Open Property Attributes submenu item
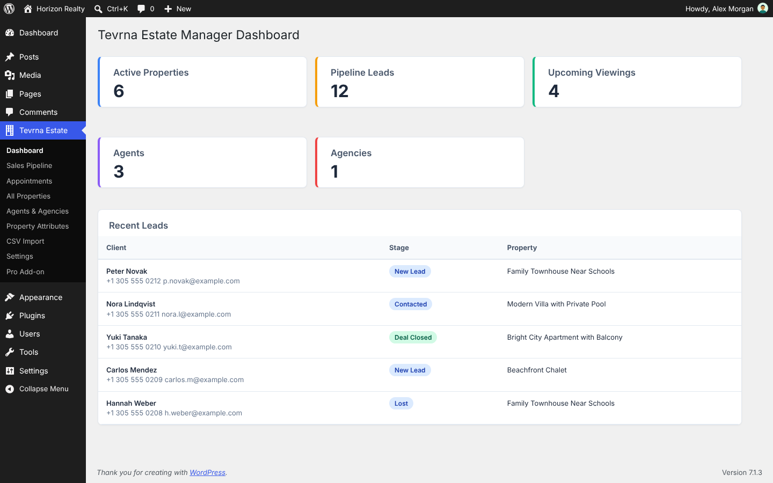This screenshot has height=483, width=773. (x=38, y=226)
